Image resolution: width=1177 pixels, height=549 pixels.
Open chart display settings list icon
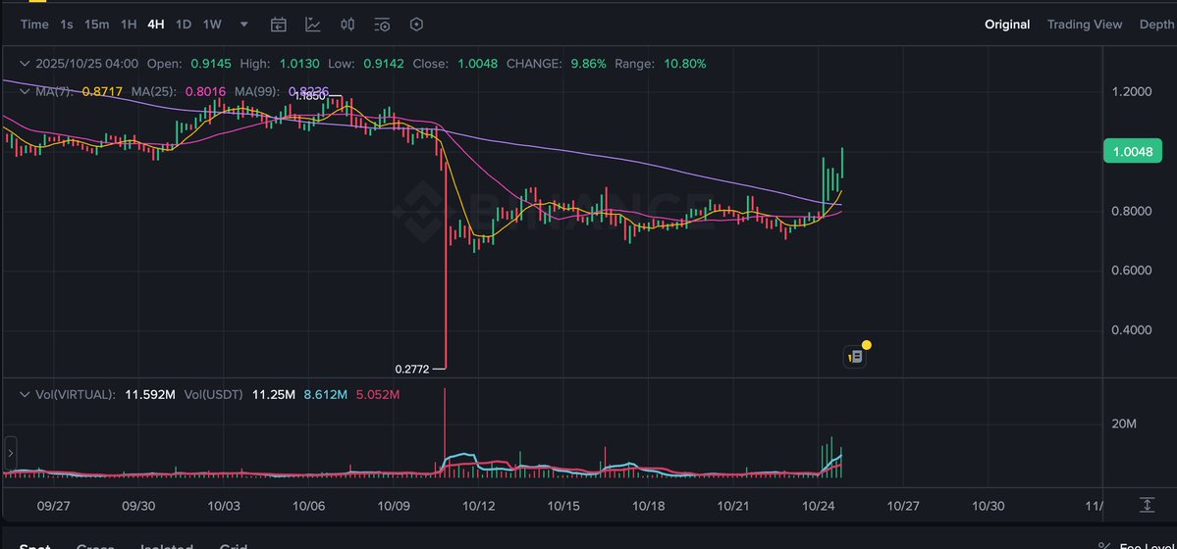coord(382,25)
